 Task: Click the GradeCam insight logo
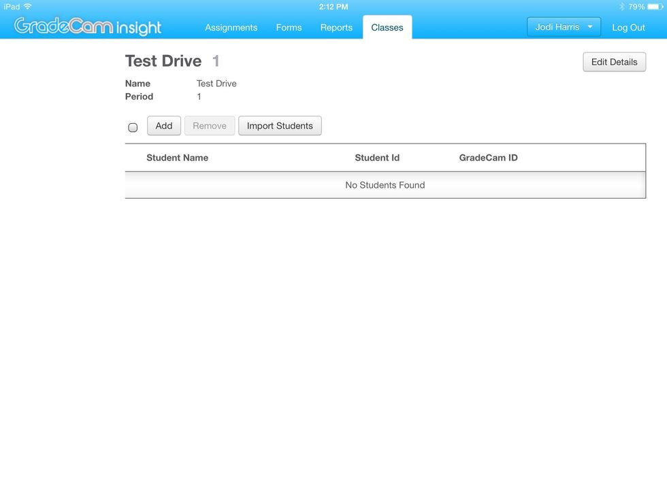(x=88, y=27)
